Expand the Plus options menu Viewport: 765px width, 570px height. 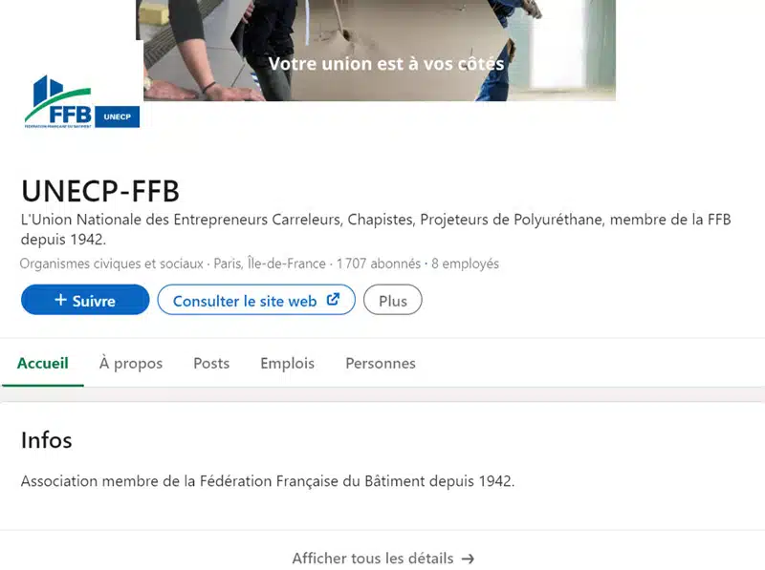(x=393, y=300)
